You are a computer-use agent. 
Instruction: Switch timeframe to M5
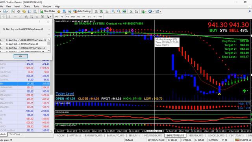(x=62, y=17)
